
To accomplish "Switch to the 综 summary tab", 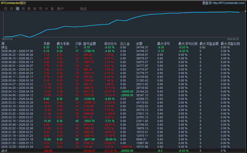I will click(6, 9).
